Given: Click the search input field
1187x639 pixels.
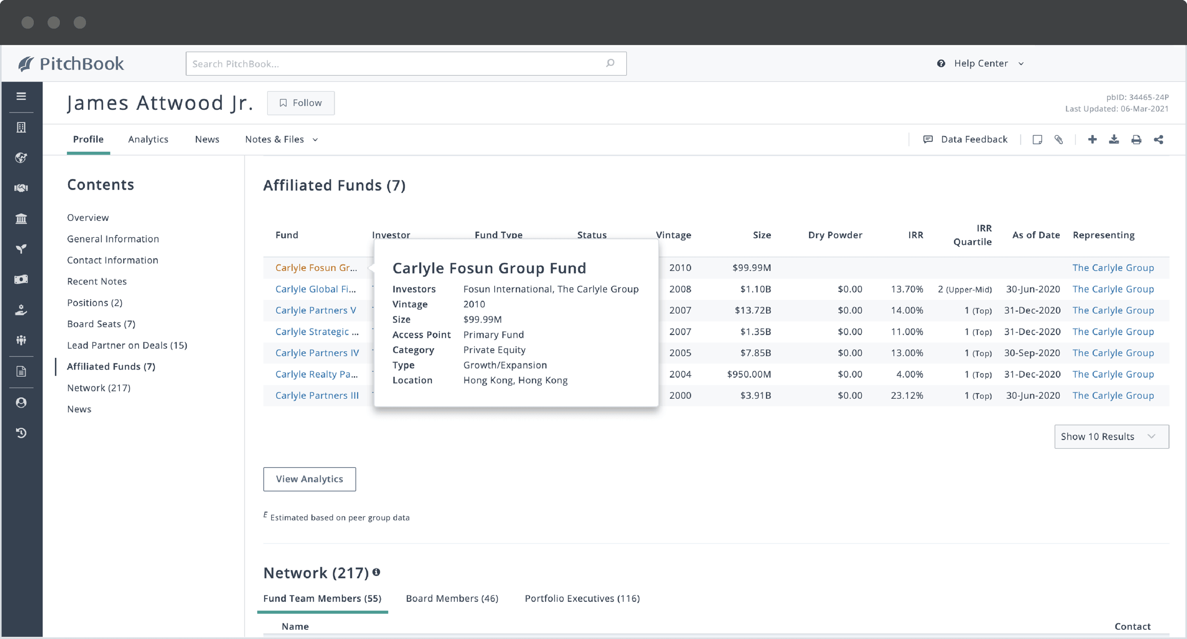Looking at the screenshot, I should click(x=406, y=63).
